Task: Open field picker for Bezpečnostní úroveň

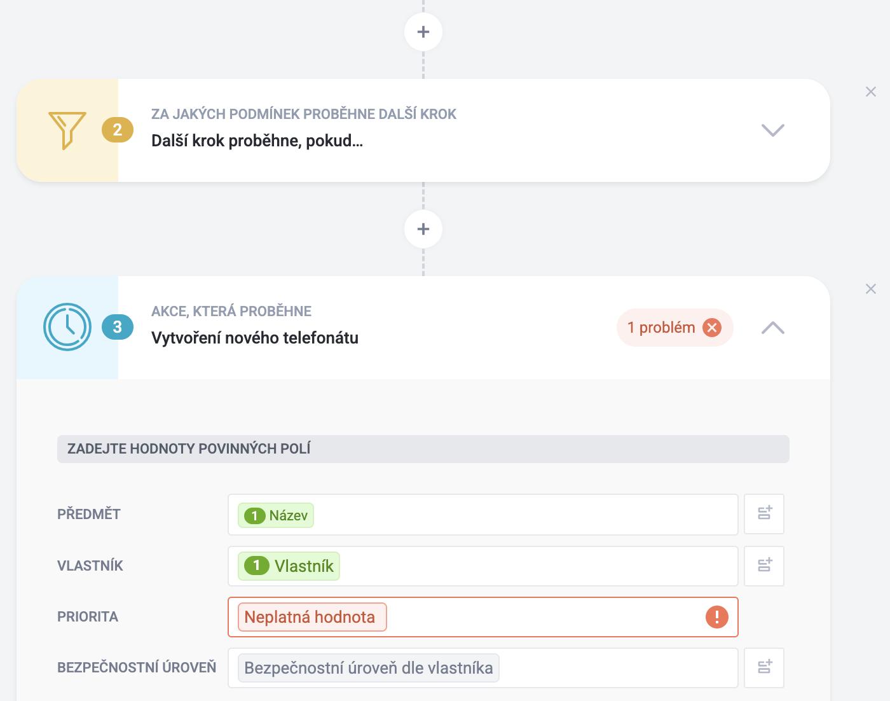Action: click(x=764, y=668)
